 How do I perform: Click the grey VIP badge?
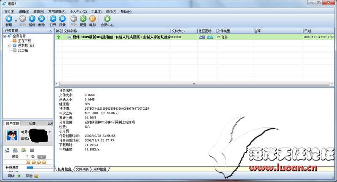click(41, 157)
